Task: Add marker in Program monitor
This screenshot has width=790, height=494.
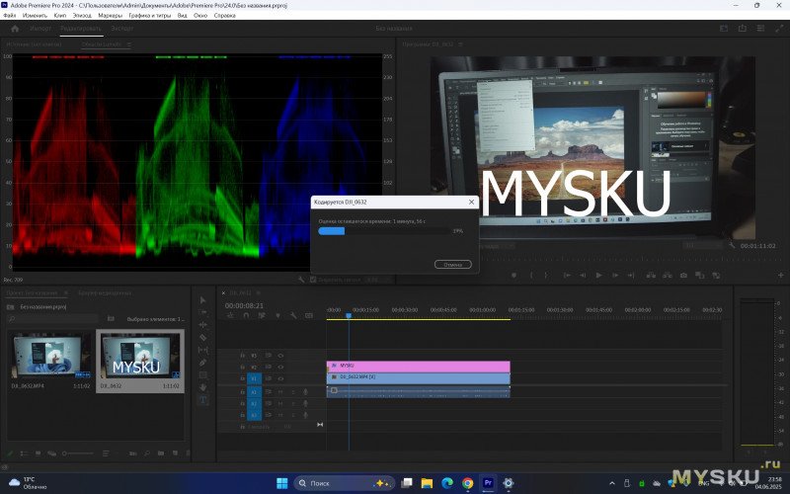Action: pyautogui.click(x=513, y=276)
